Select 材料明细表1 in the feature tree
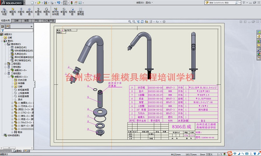 click(14, 136)
